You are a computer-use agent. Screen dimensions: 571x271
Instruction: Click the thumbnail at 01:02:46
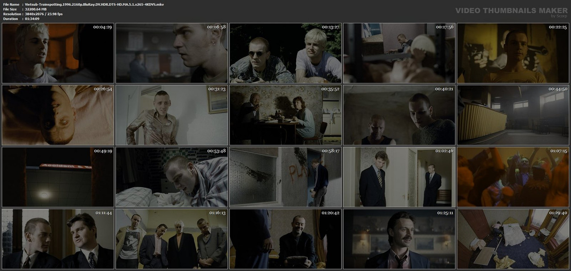click(399, 177)
